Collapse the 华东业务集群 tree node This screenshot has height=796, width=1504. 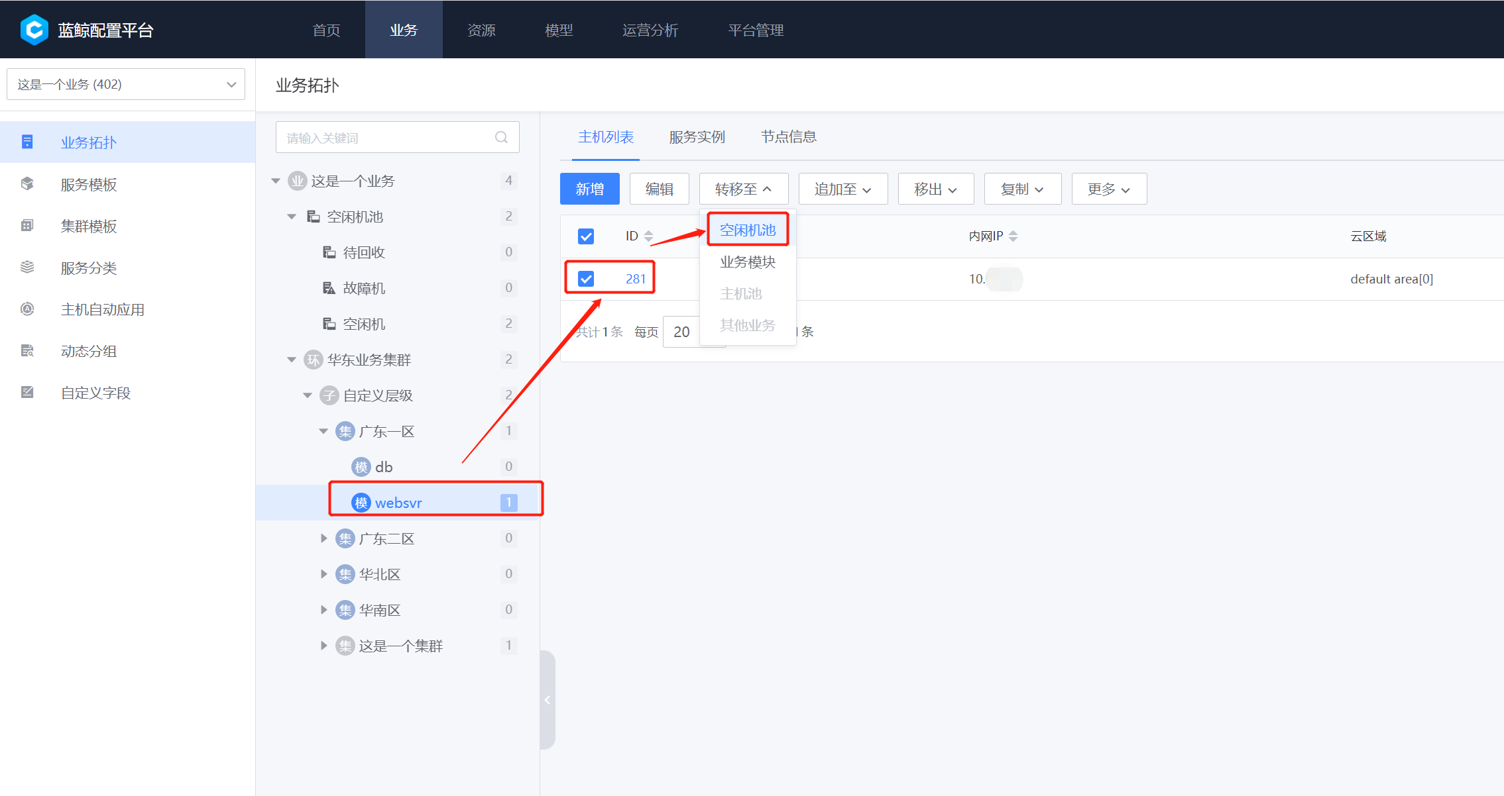[292, 360]
